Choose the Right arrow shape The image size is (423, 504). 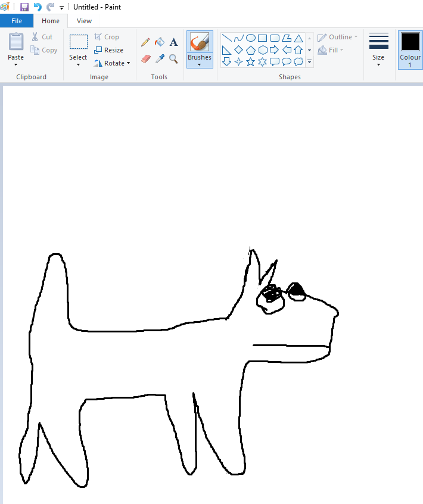point(275,50)
